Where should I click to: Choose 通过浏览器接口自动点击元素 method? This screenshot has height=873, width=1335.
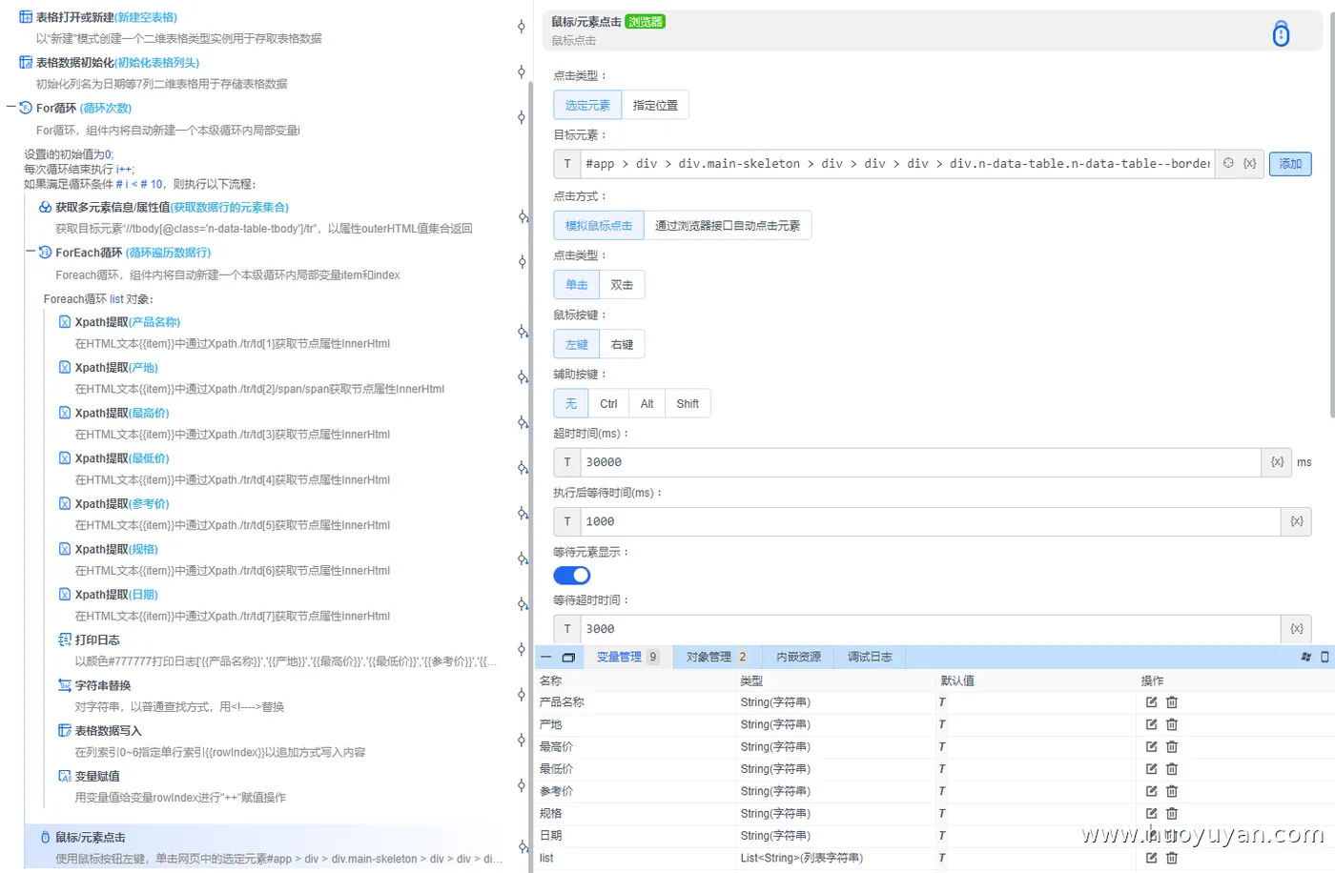[728, 225]
